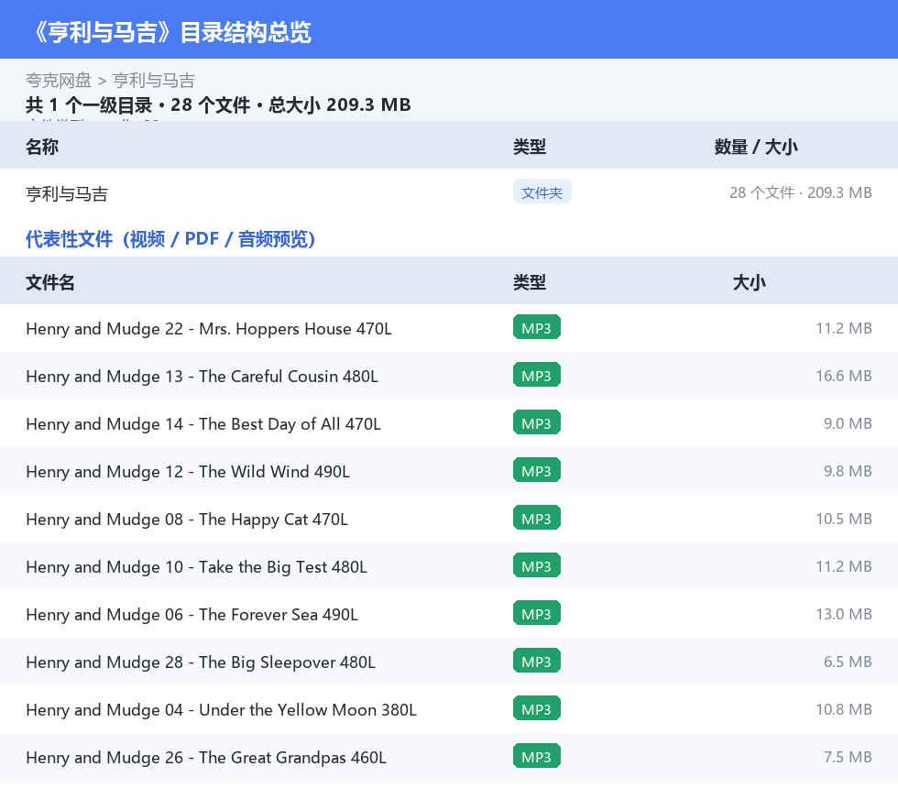Click MP3 badge for Under the Yellow Moon
898x810 pixels.
point(537,708)
